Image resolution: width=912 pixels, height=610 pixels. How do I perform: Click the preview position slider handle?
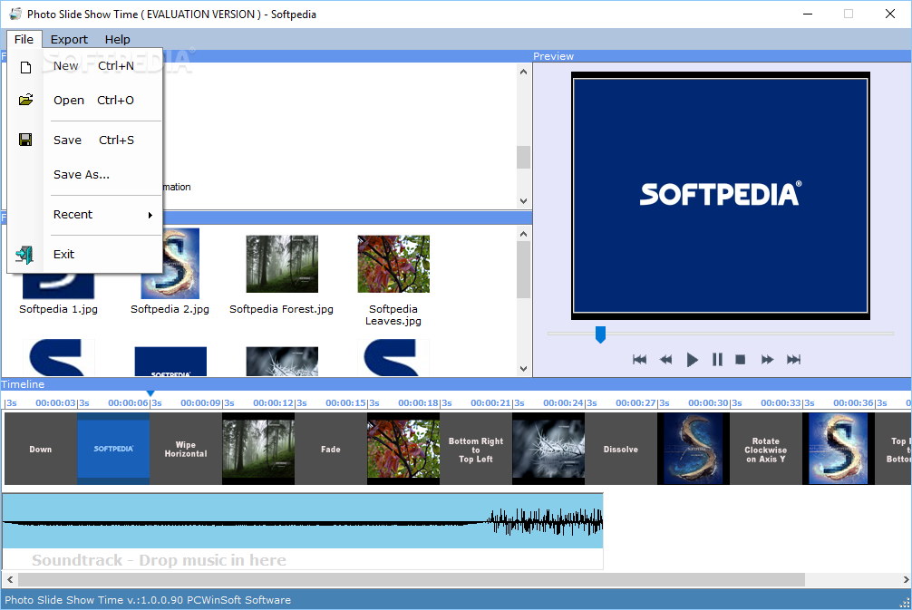[x=600, y=334]
